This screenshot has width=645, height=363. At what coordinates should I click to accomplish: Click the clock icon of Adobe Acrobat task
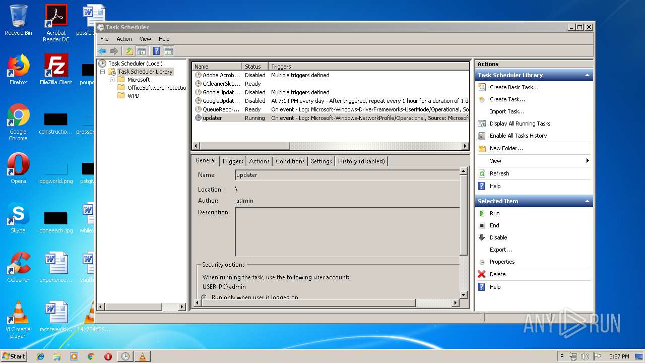(x=198, y=75)
